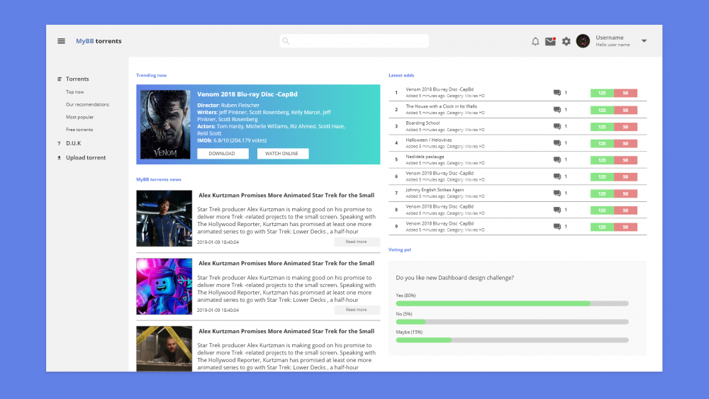Click comments icon on row 9 Venom

[x=557, y=227]
